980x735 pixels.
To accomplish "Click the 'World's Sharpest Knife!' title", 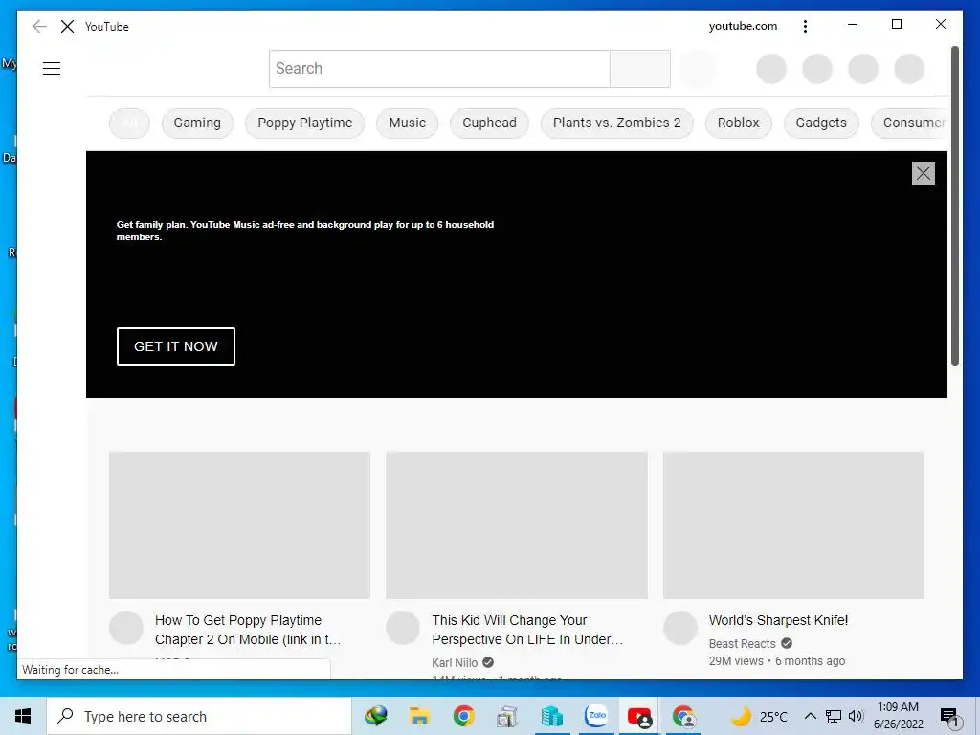I will (x=778, y=620).
